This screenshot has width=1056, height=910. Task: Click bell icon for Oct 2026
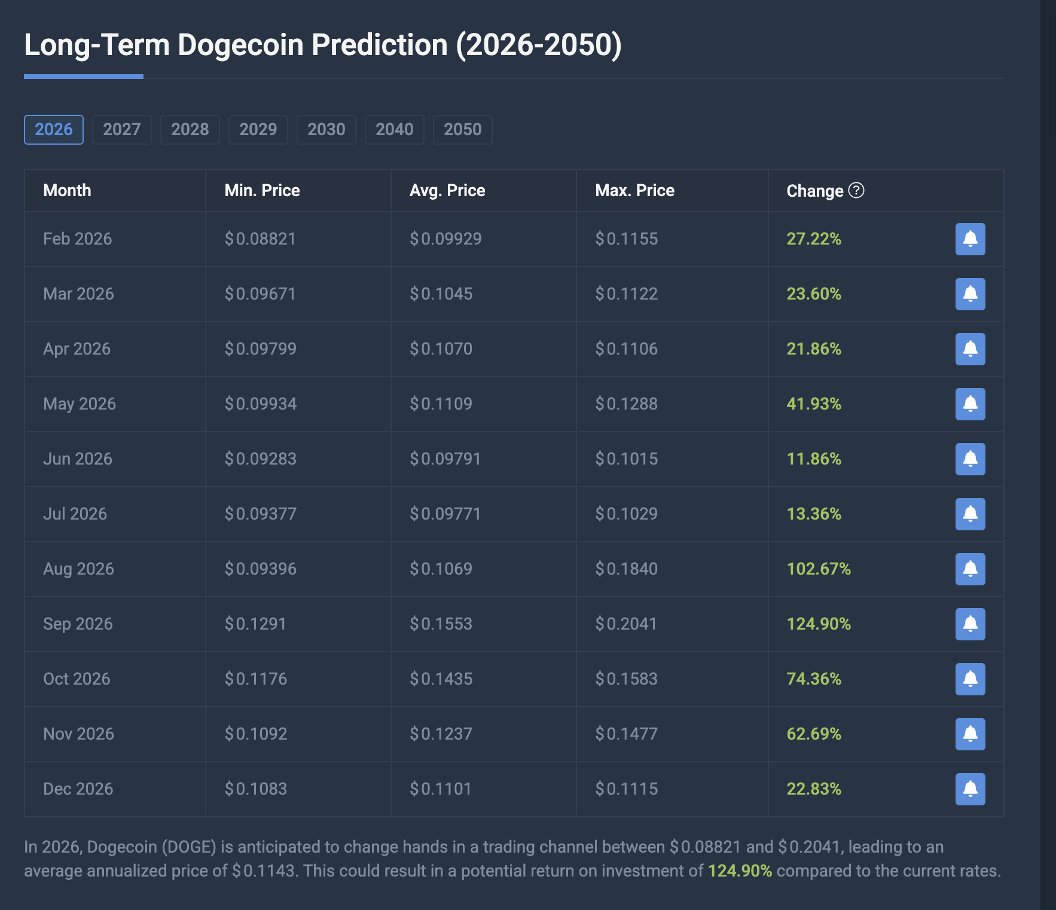[x=970, y=679]
